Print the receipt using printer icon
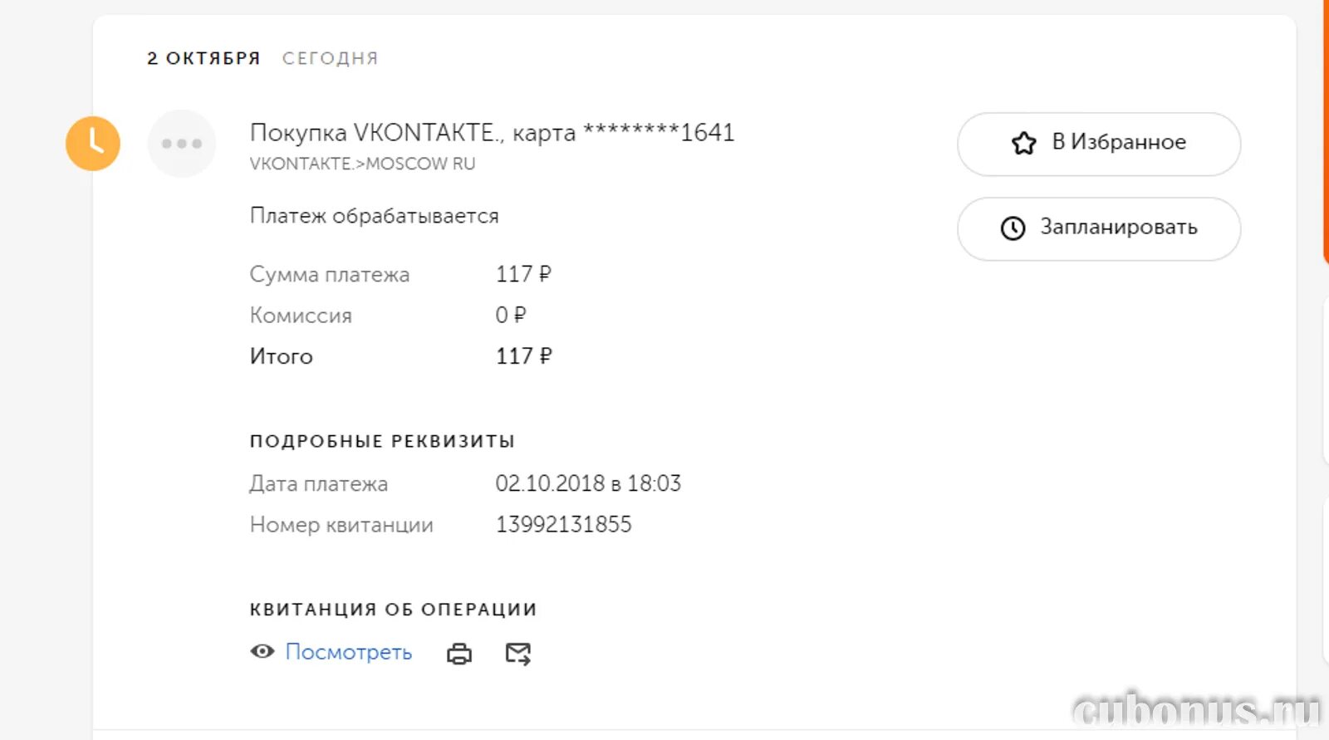This screenshot has height=740, width=1329. point(459,654)
